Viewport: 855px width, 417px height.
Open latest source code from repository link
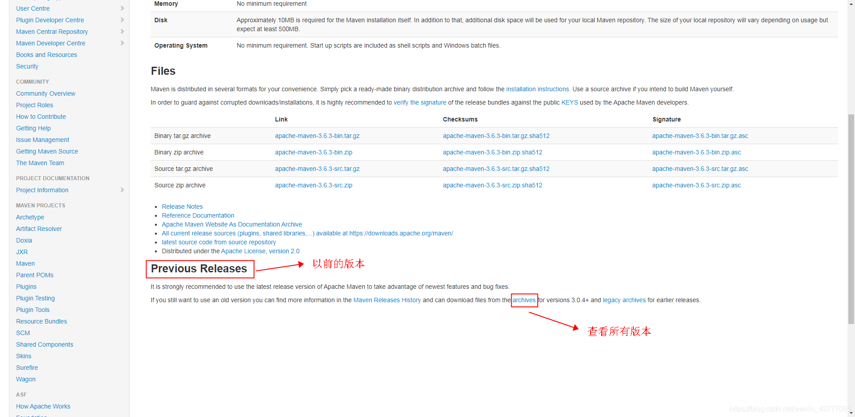pos(219,242)
